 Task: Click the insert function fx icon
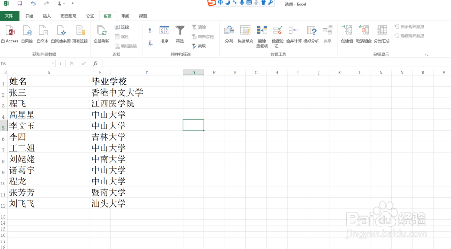click(95, 63)
